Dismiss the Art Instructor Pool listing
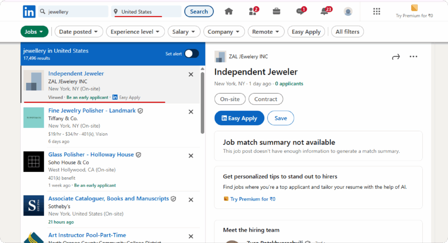Image resolution: width=448 pixels, height=243 pixels. coord(191,236)
